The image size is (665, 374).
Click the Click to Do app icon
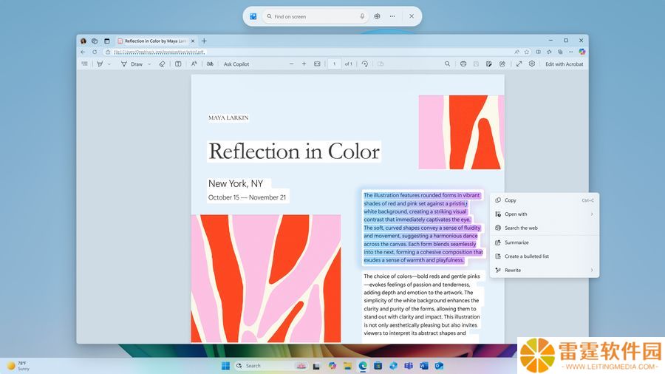point(253,16)
